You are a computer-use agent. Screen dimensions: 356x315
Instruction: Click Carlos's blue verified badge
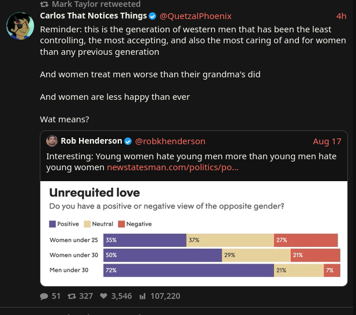(152, 16)
